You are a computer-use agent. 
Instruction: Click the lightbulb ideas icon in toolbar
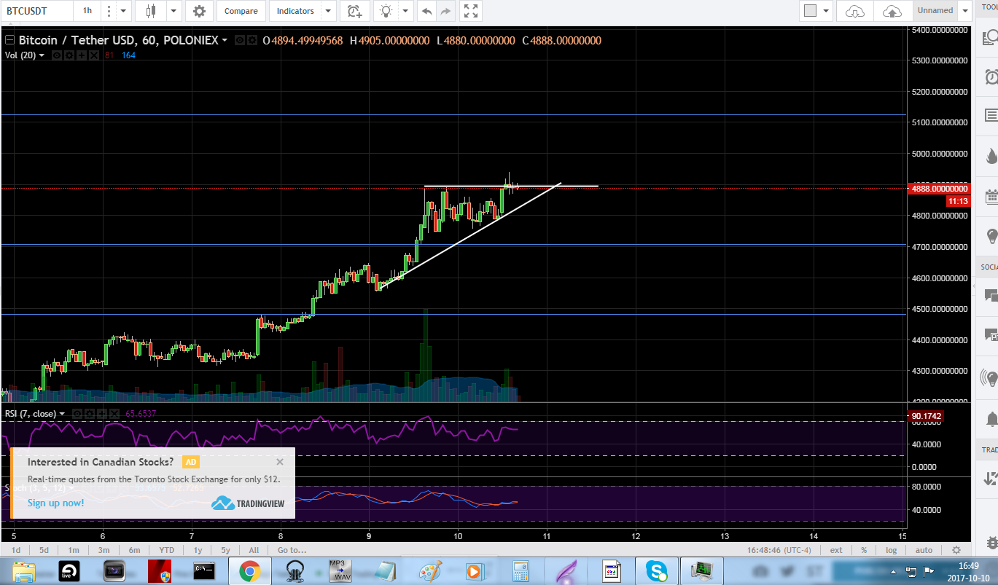click(386, 11)
